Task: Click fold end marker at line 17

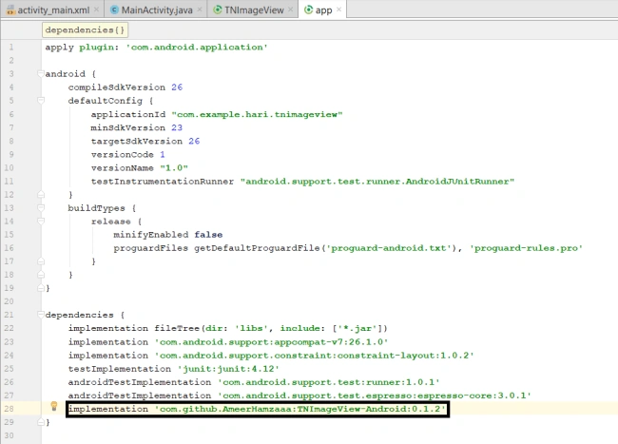Action: (x=40, y=261)
